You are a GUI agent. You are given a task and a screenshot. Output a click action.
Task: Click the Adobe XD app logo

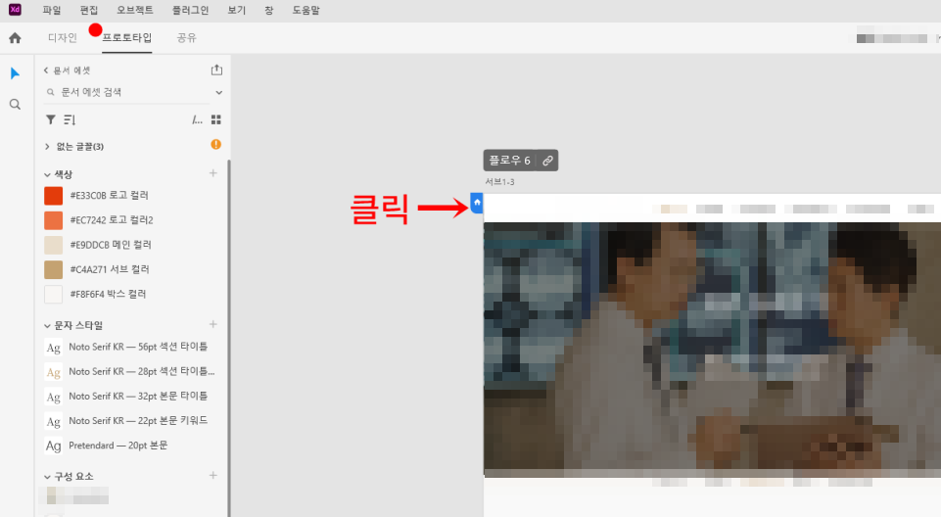(15, 10)
